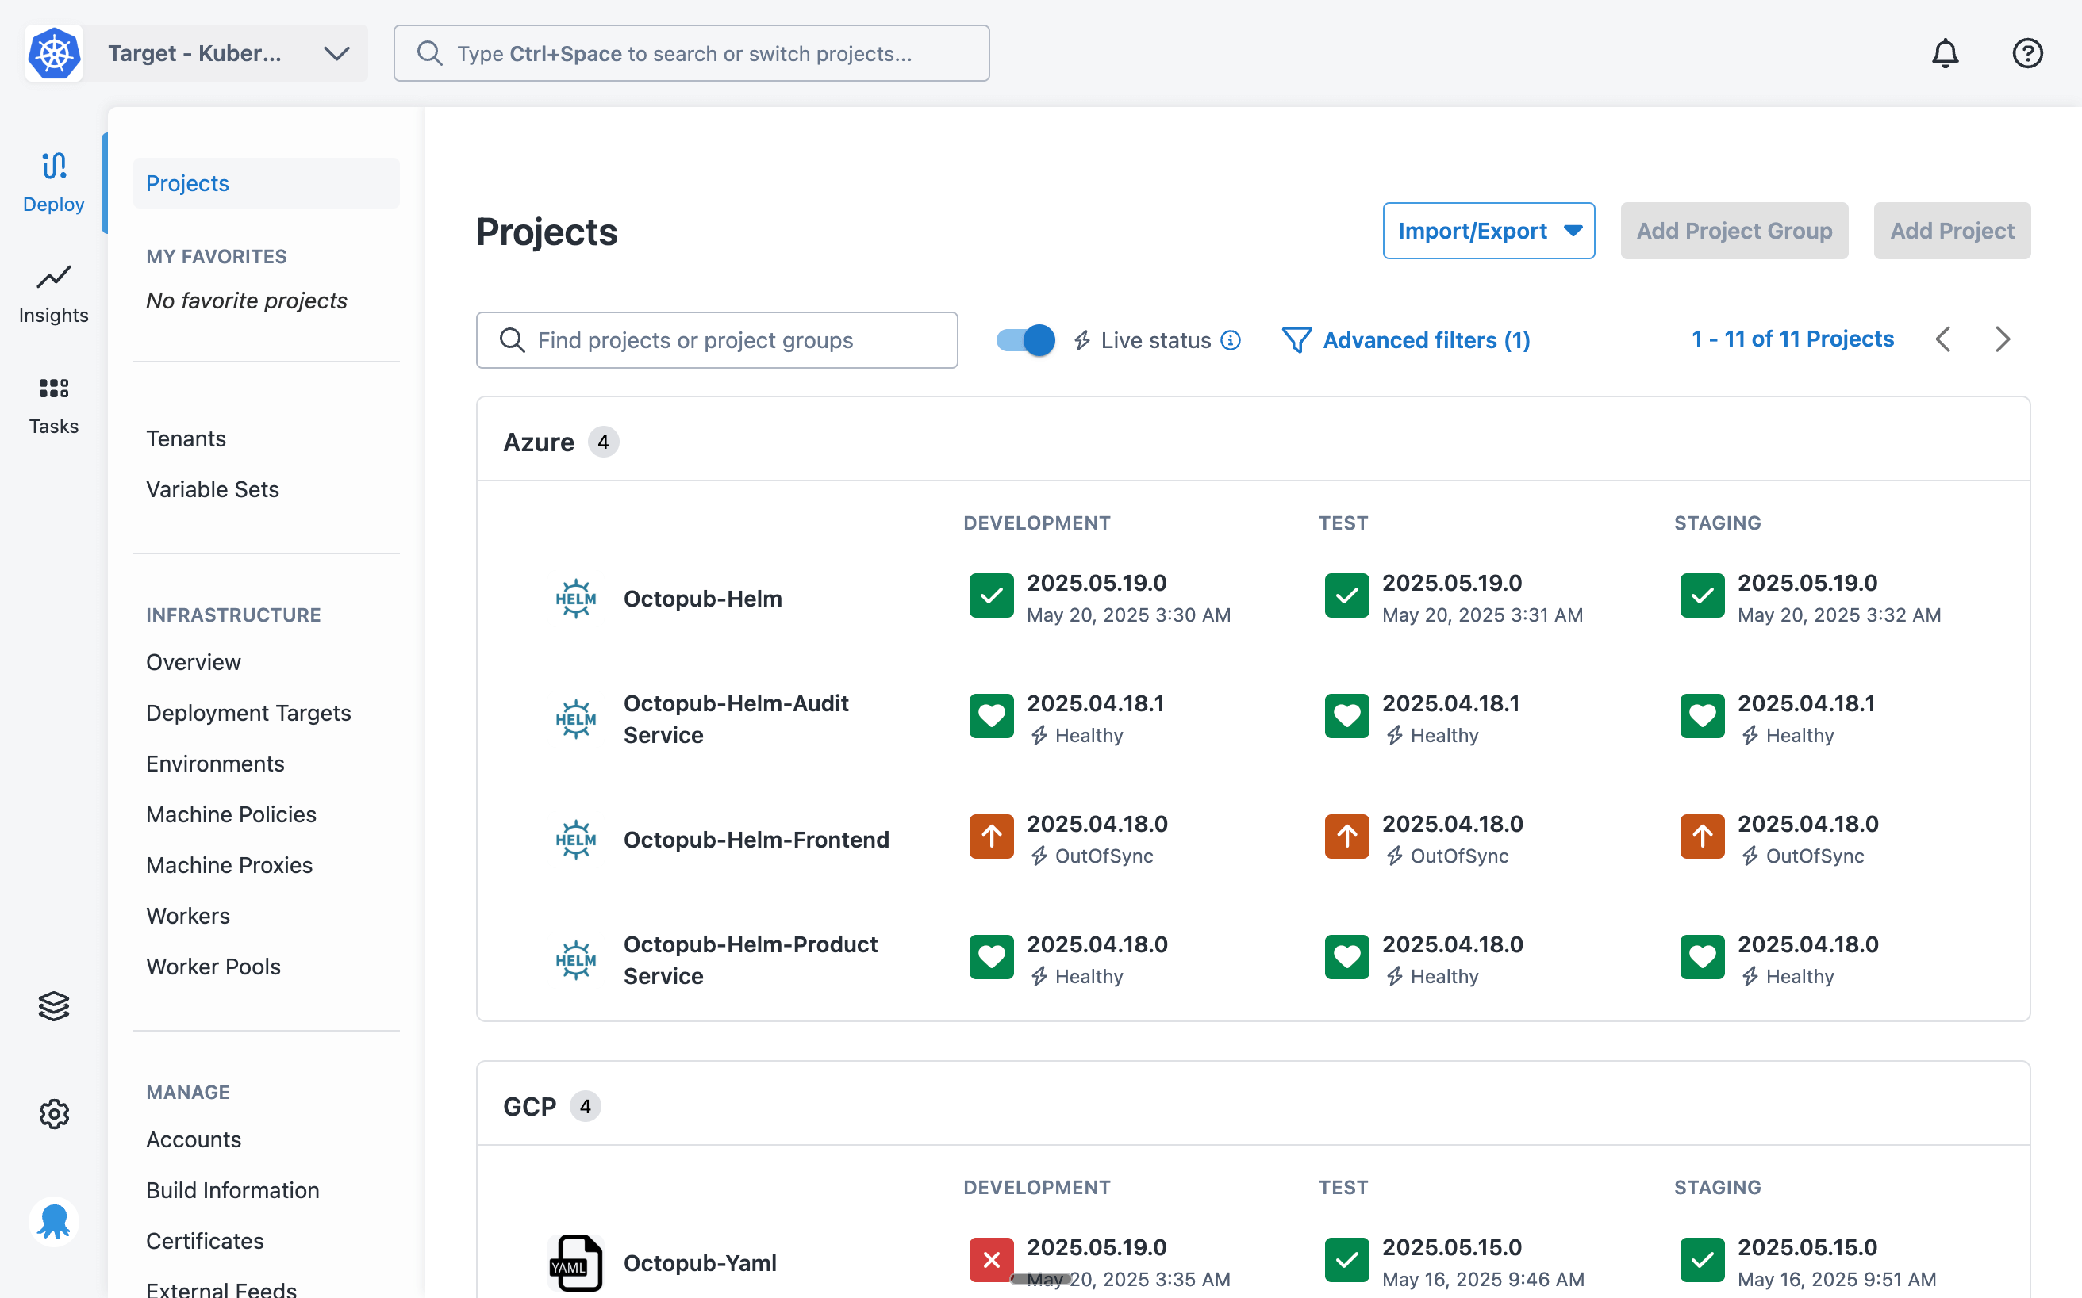The image size is (2082, 1298).
Task: Open the help menu via the question mark icon
Action: (x=2028, y=53)
